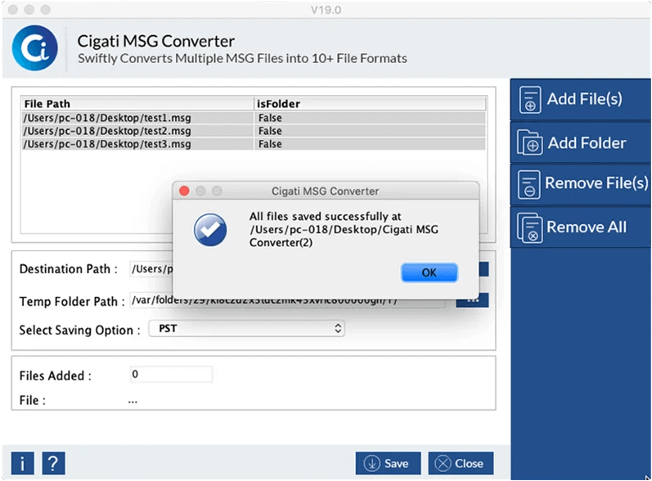This screenshot has width=652, height=481.
Task: Select the test2.msg file row
Action: [x=253, y=131]
